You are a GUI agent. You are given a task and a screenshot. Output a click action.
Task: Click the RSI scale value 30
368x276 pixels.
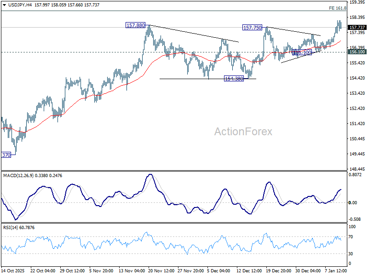pyautogui.click(x=351, y=254)
